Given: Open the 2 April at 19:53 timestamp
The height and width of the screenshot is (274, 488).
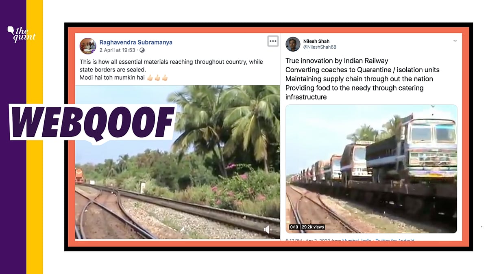Looking at the screenshot, I should click(118, 50).
